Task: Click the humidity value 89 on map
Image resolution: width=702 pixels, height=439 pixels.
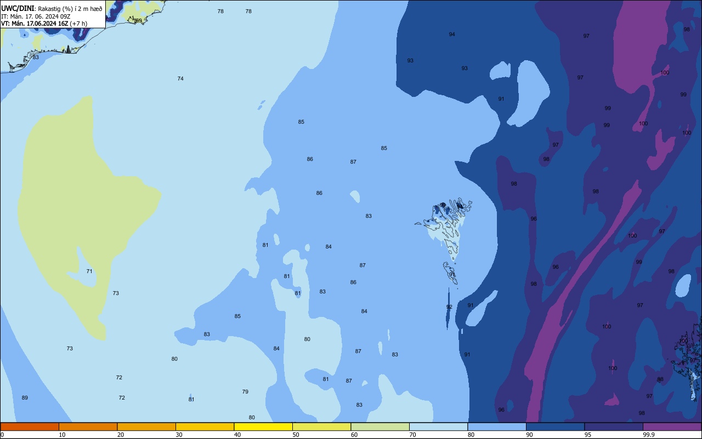Action: [x=25, y=398]
